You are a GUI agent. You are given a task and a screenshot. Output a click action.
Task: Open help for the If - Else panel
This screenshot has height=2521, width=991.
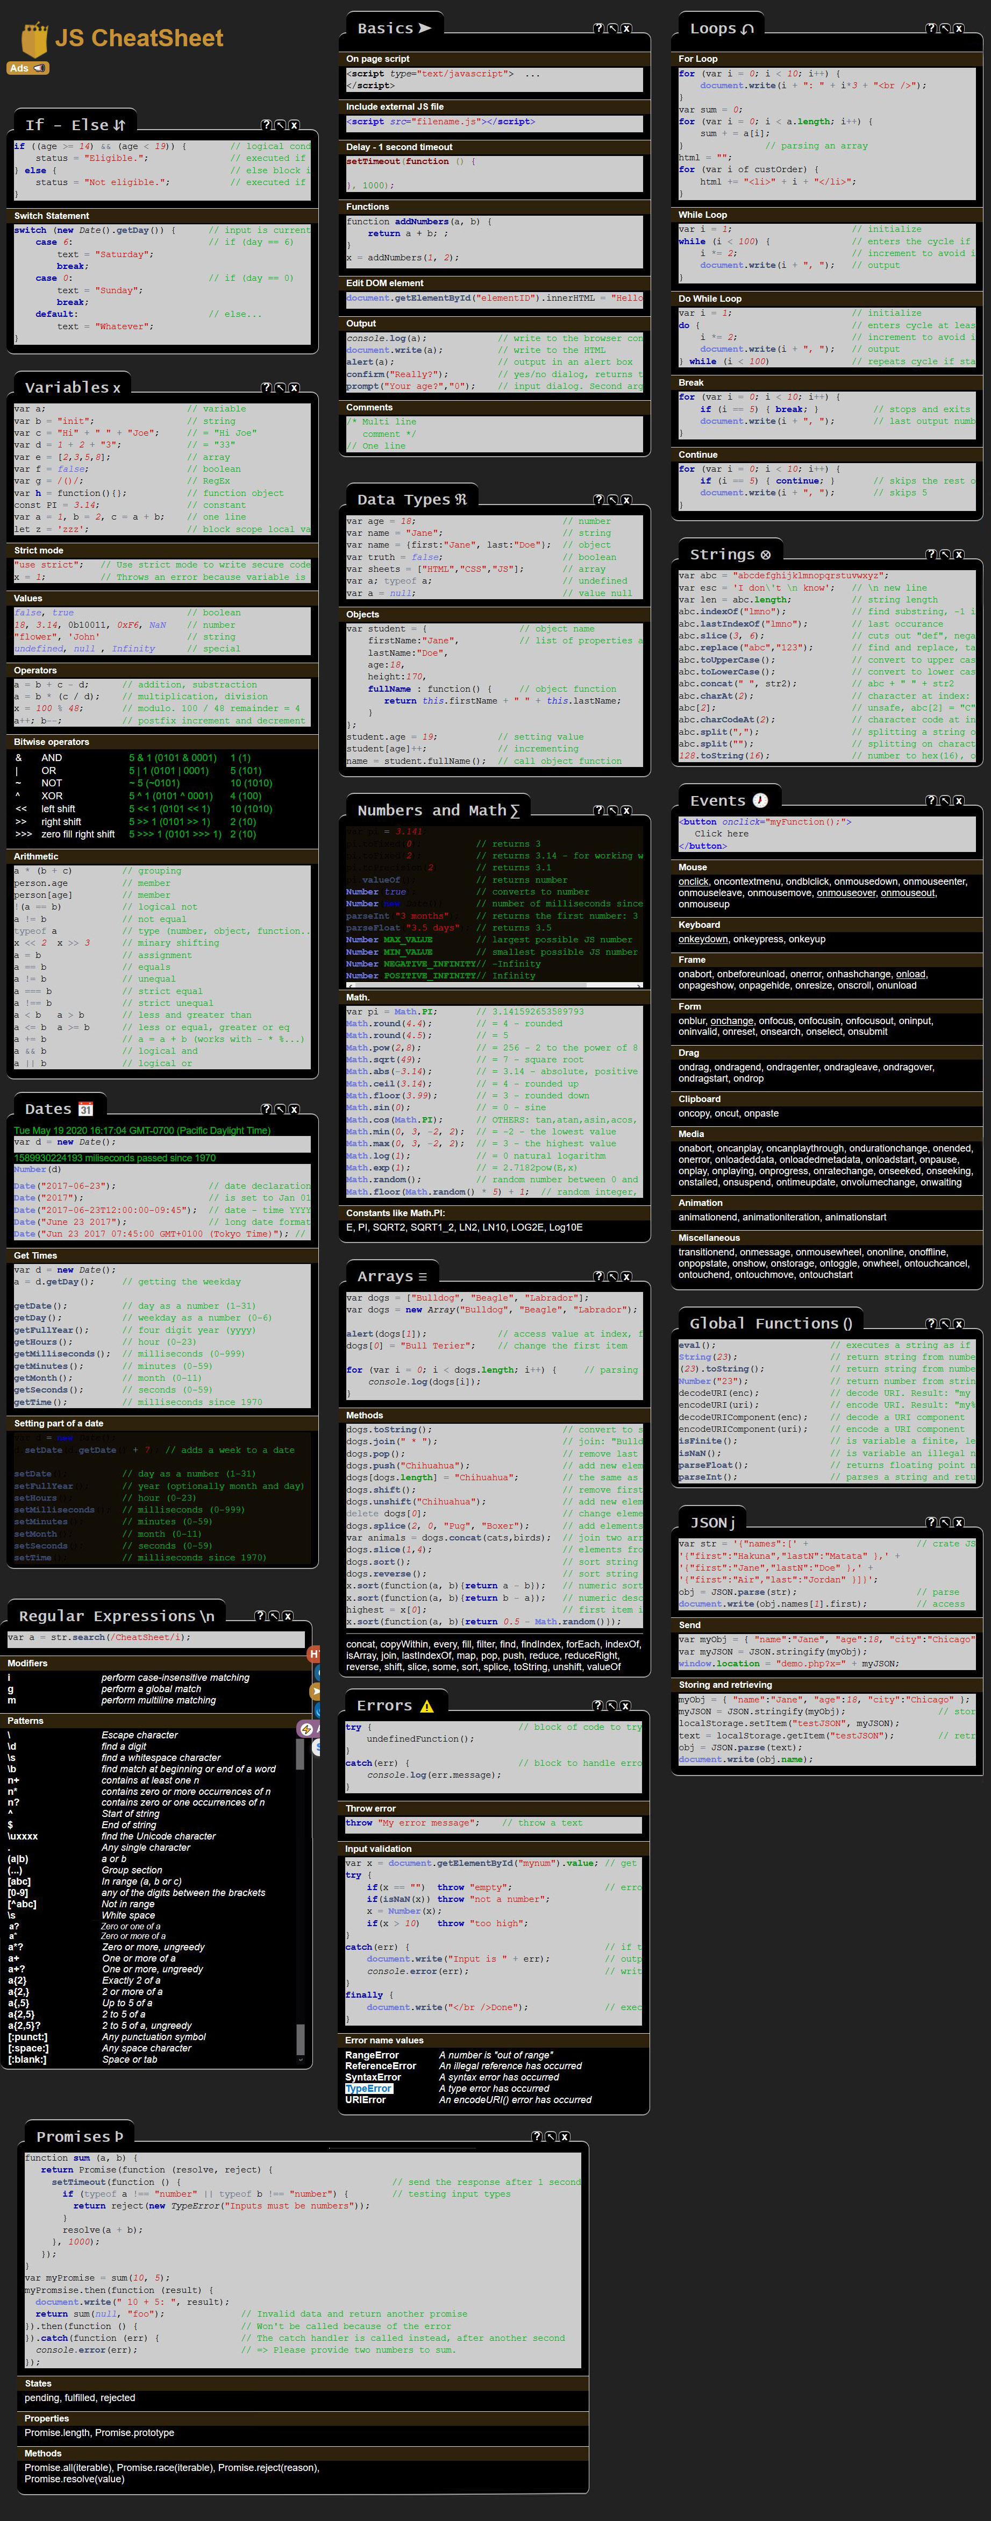pyautogui.click(x=266, y=125)
